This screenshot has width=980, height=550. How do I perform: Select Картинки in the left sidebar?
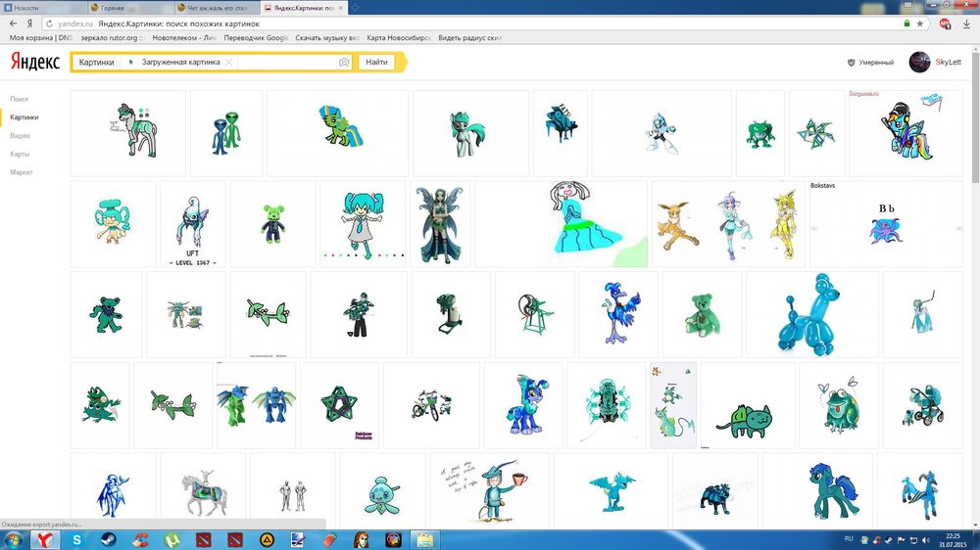tap(24, 117)
